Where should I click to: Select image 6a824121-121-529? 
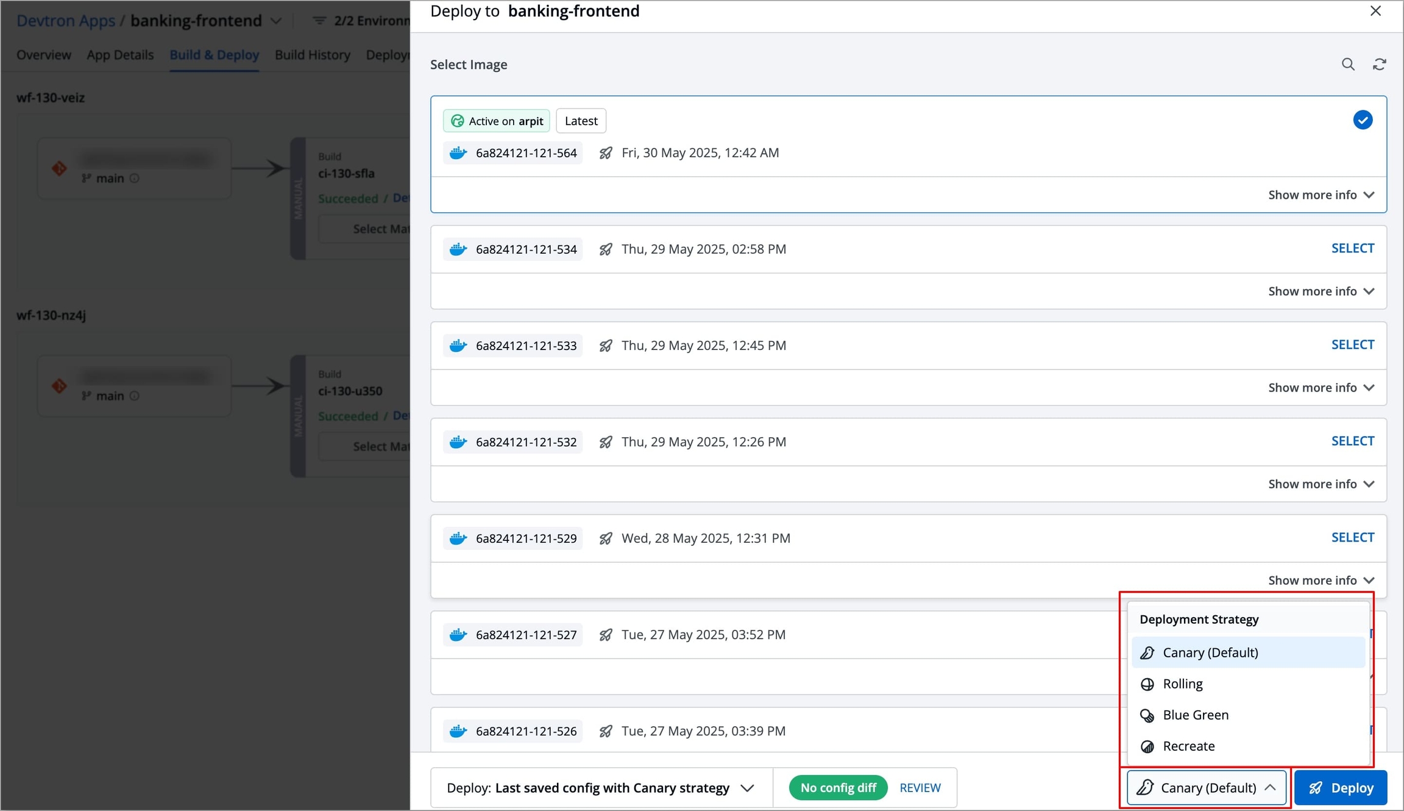click(1352, 537)
